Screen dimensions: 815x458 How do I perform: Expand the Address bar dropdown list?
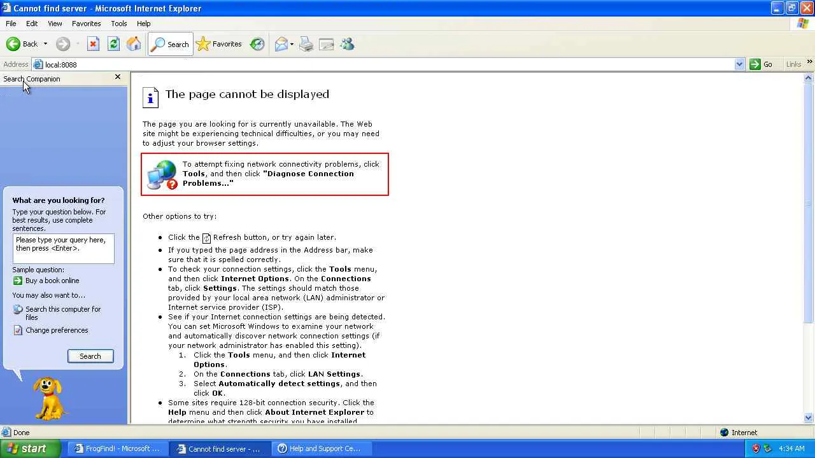coord(739,64)
